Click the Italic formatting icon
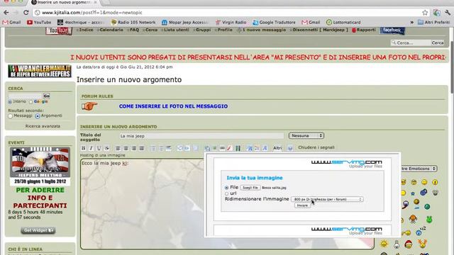 [x=91, y=148]
